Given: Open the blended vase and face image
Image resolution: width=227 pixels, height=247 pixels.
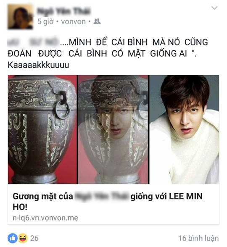Looking at the screenshot, I should [113, 129].
